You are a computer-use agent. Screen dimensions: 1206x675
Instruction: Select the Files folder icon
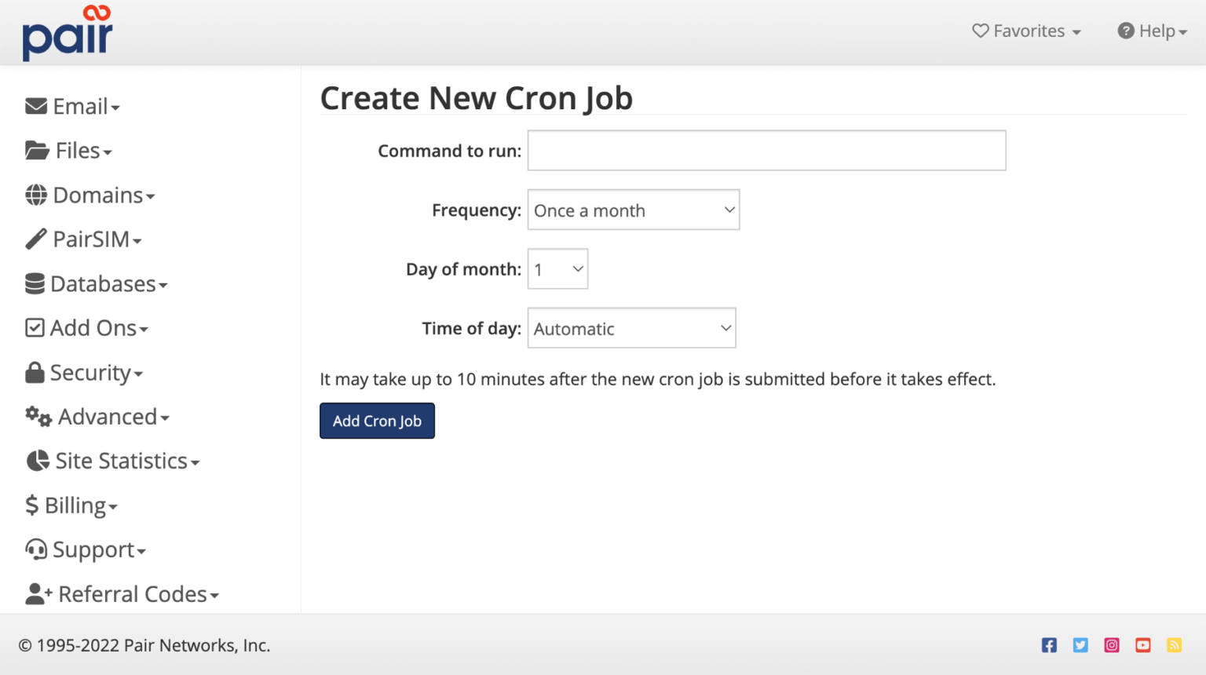36,149
